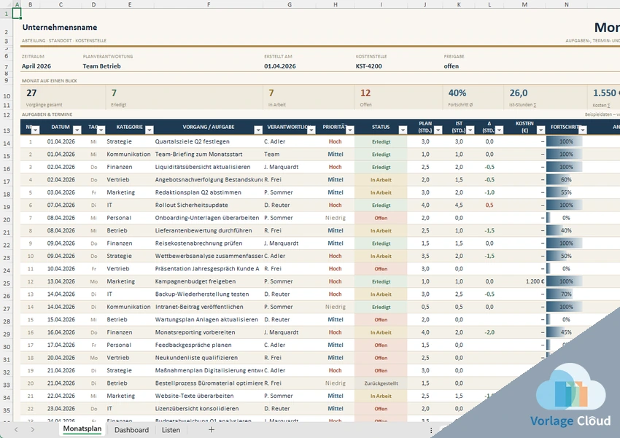Open the VORGANG / AUFGABE filter dropdown

pyautogui.click(x=258, y=130)
